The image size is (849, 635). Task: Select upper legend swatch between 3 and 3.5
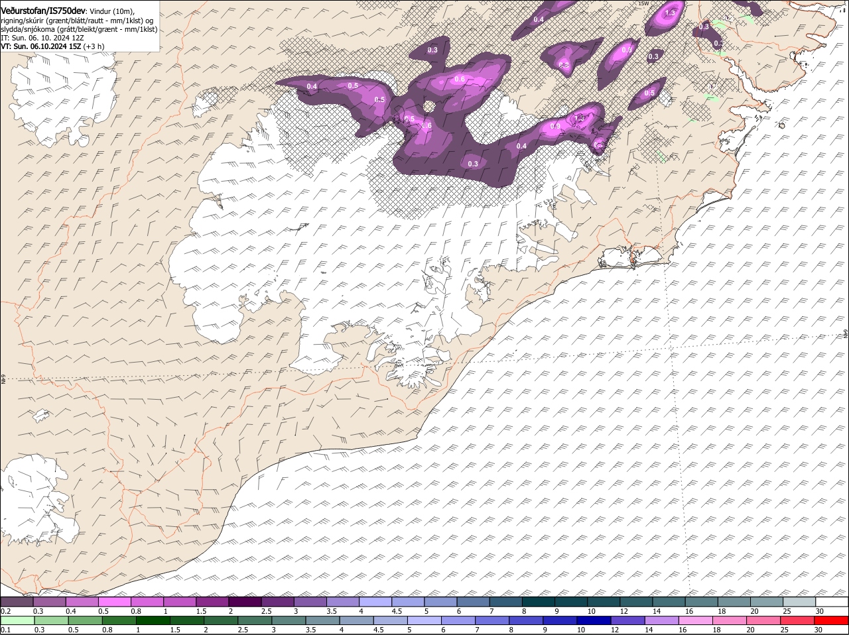(310, 602)
